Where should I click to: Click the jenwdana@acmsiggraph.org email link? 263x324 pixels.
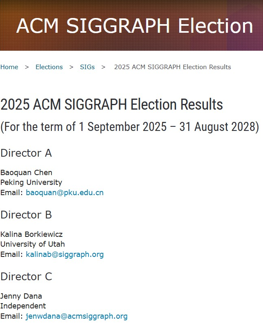point(76,316)
